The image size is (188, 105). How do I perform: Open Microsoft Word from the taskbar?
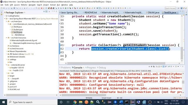point(121,102)
